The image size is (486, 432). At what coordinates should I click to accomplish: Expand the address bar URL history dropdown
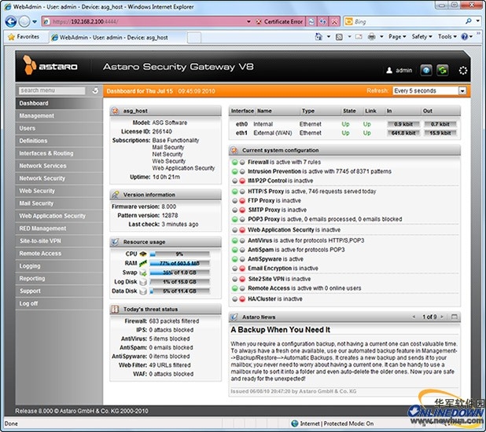[x=249, y=22]
